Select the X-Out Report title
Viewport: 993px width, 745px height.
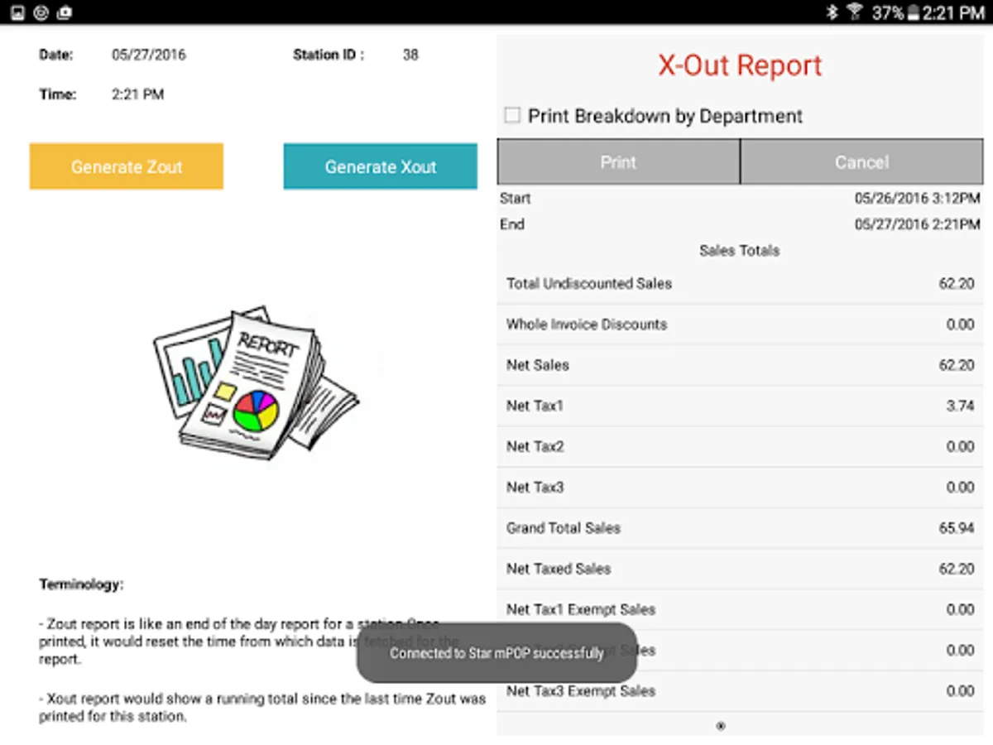click(x=740, y=65)
